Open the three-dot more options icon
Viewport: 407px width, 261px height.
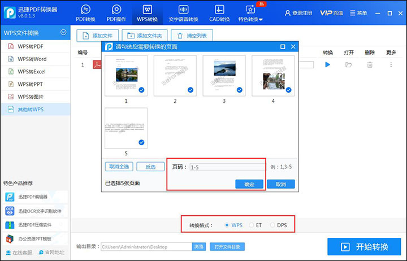point(391,64)
